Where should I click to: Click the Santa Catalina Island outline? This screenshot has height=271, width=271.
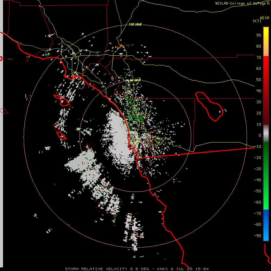pyautogui.click(x=62, y=100)
